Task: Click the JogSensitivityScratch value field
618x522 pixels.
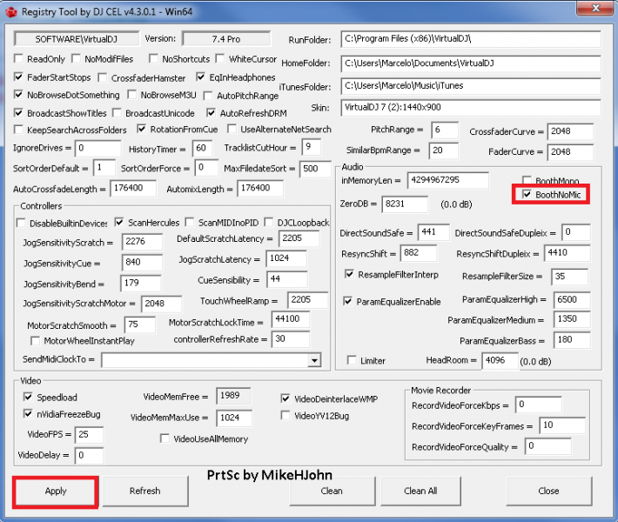Action: pos(142,242)
